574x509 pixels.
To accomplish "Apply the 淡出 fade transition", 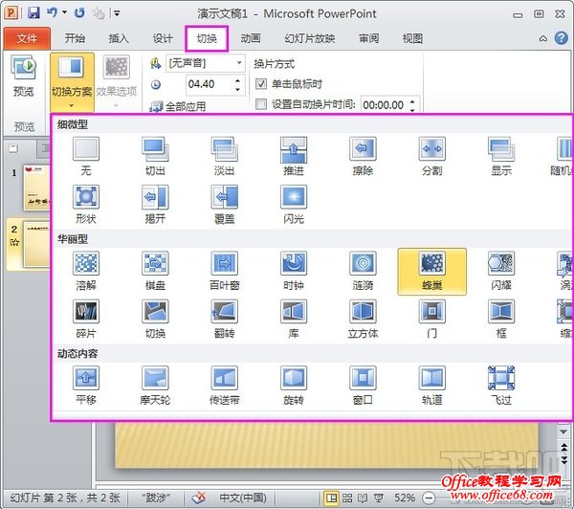I will [224, 156].
